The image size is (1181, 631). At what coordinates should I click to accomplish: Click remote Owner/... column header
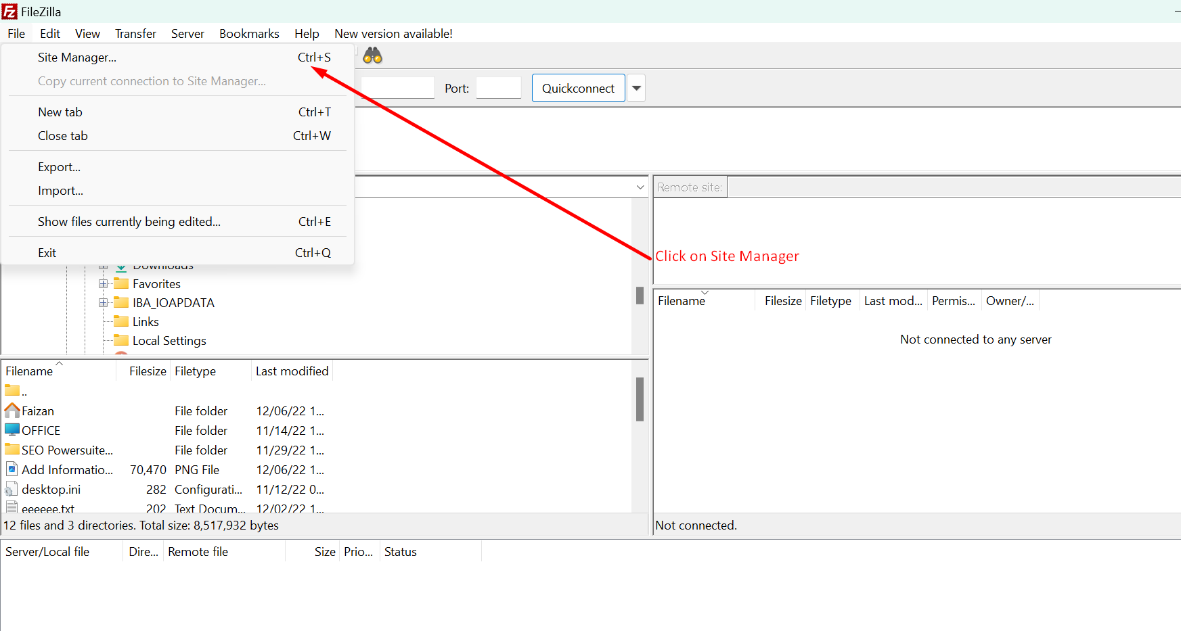[1010, 301]
